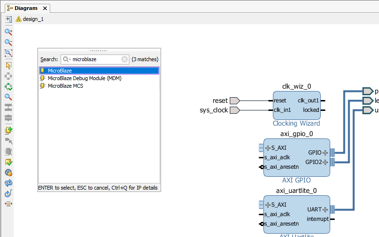The image size is (379, 237).
Task: Expand the GPIO2 interface on axi_gpio_0
Action: coord(325,162)
